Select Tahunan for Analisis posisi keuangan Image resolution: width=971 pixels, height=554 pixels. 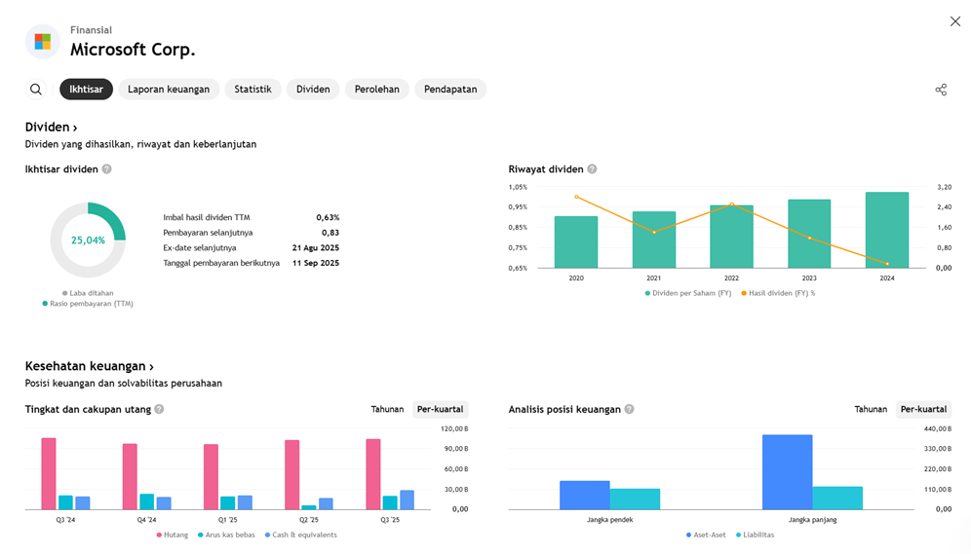pyautogui.click(x=871, y=409)
